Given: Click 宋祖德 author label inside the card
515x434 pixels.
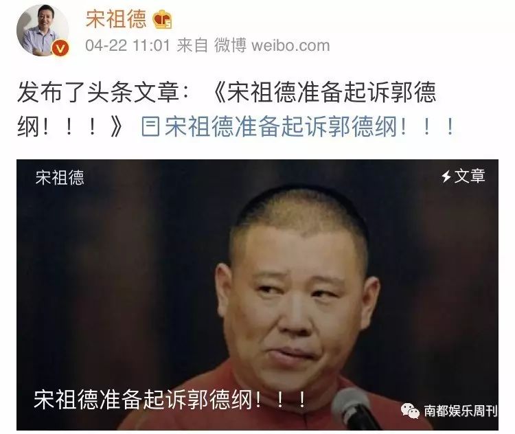Looking at the screenshot, I should point(60,177).
